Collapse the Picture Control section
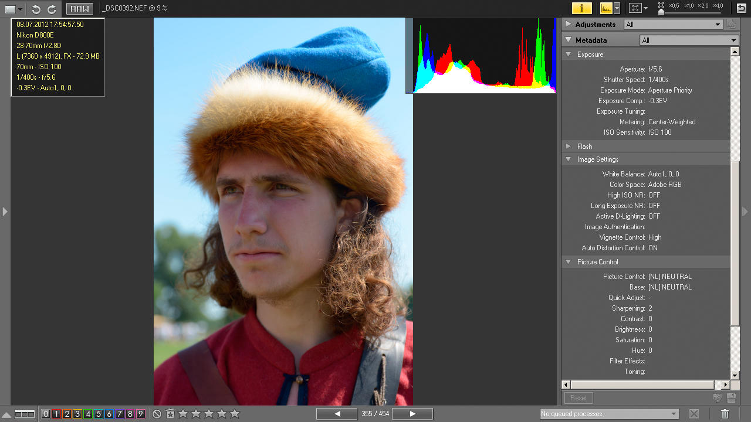This screenshot has height=422, width=751. pos(568,262)
